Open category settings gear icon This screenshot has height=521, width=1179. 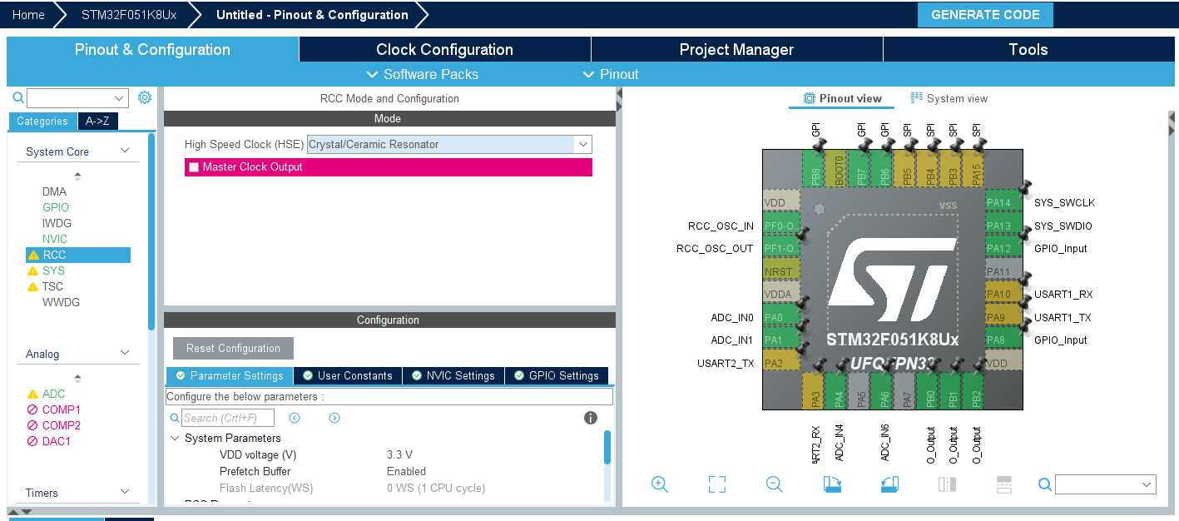click(145, 97)
